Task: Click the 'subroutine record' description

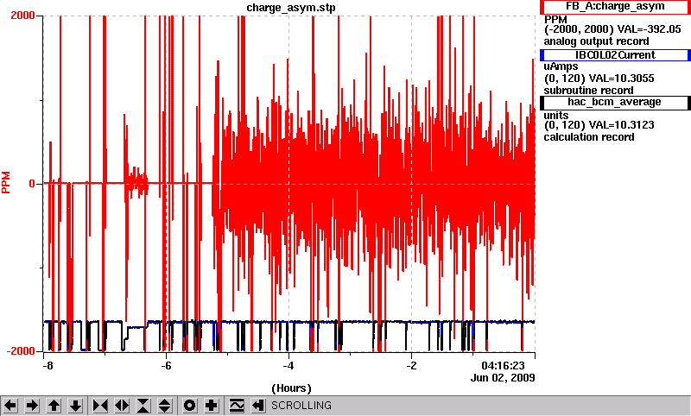Action: click(588, 91)
